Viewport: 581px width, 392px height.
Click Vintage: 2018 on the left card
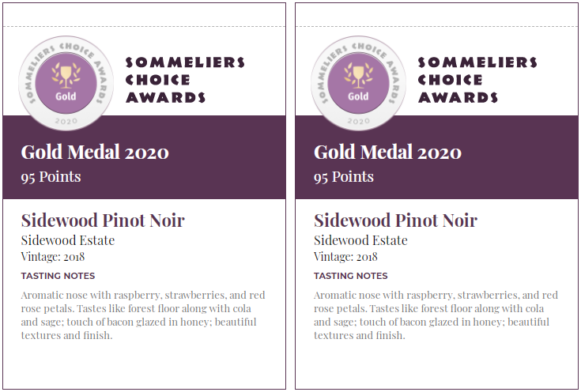pos(53,256)
